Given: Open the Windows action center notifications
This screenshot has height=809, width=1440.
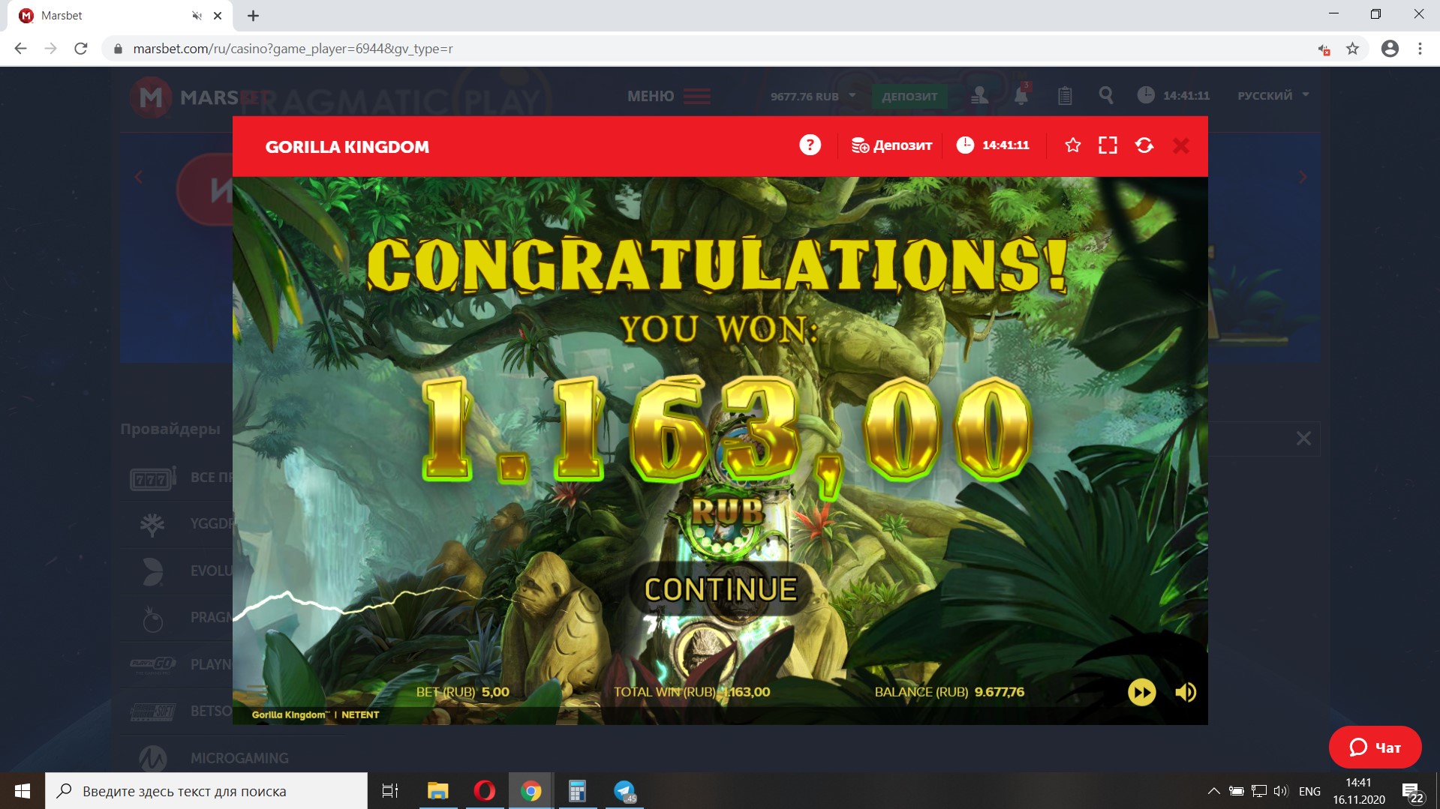Looking at the screenshot, I should pyautogui.click(x=1412, y=792).
